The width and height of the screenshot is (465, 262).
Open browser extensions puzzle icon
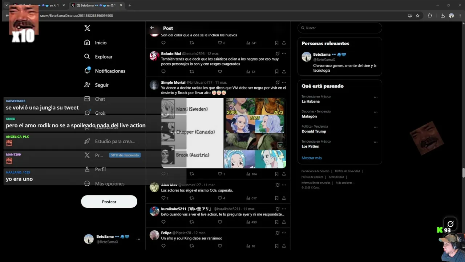coord(430,16)
